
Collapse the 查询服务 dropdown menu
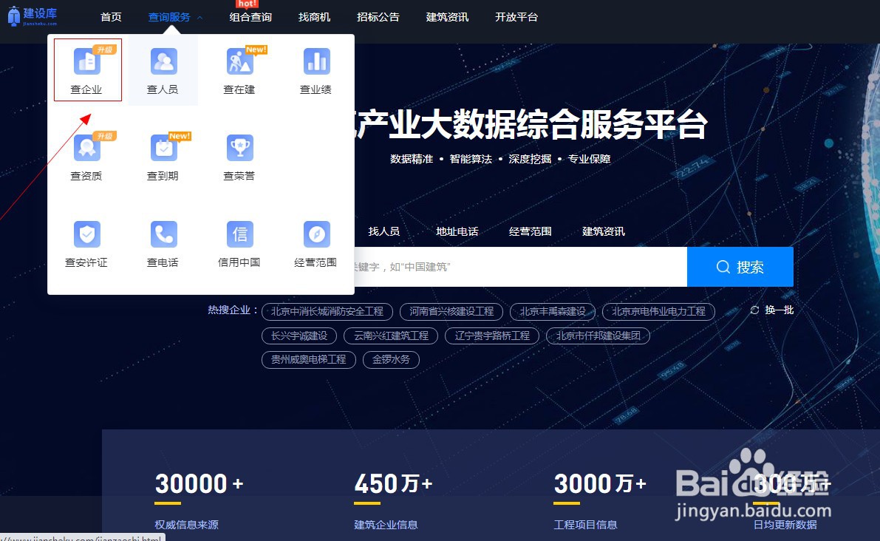click(x=168, y=16)
